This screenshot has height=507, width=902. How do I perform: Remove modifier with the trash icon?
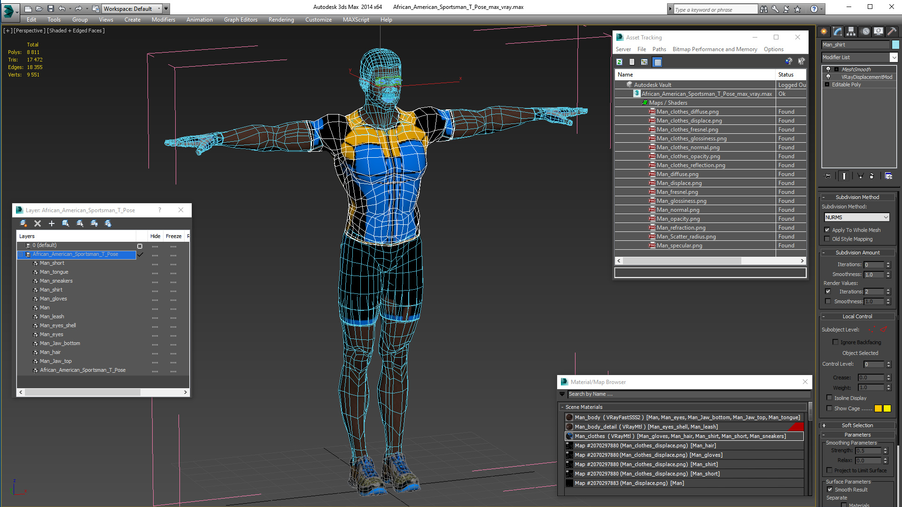coord(872,176)
